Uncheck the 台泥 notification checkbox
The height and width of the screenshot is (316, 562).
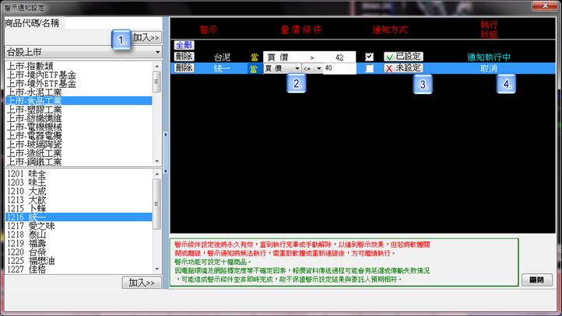pos(369,57)
